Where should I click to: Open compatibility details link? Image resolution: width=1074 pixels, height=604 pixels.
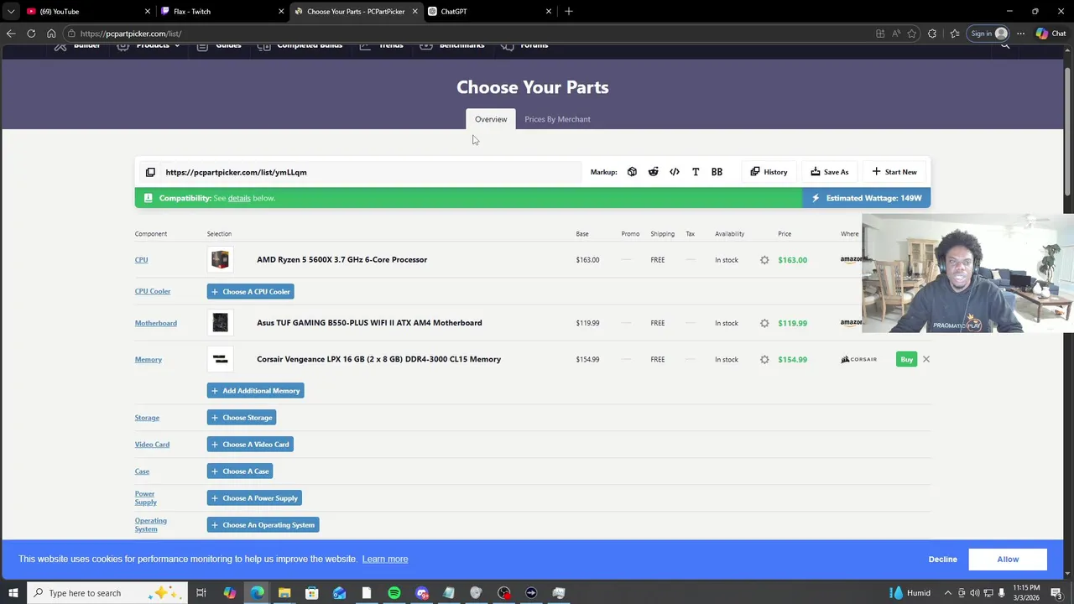[239, 198]
